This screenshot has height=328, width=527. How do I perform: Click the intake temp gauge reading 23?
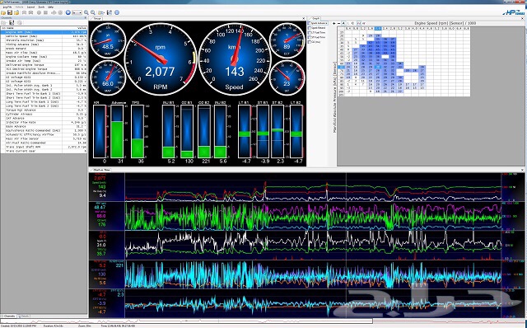tap(287, 77)
